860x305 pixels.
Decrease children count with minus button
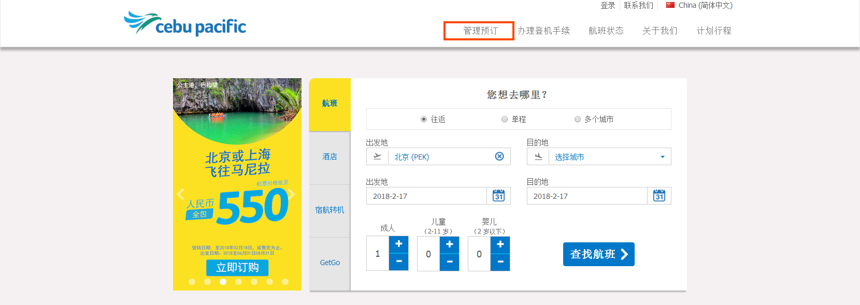[450, 262]
